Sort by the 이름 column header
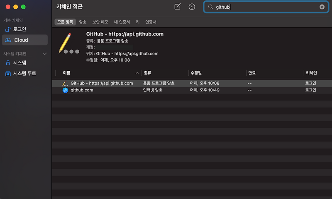 pos(98,73)
